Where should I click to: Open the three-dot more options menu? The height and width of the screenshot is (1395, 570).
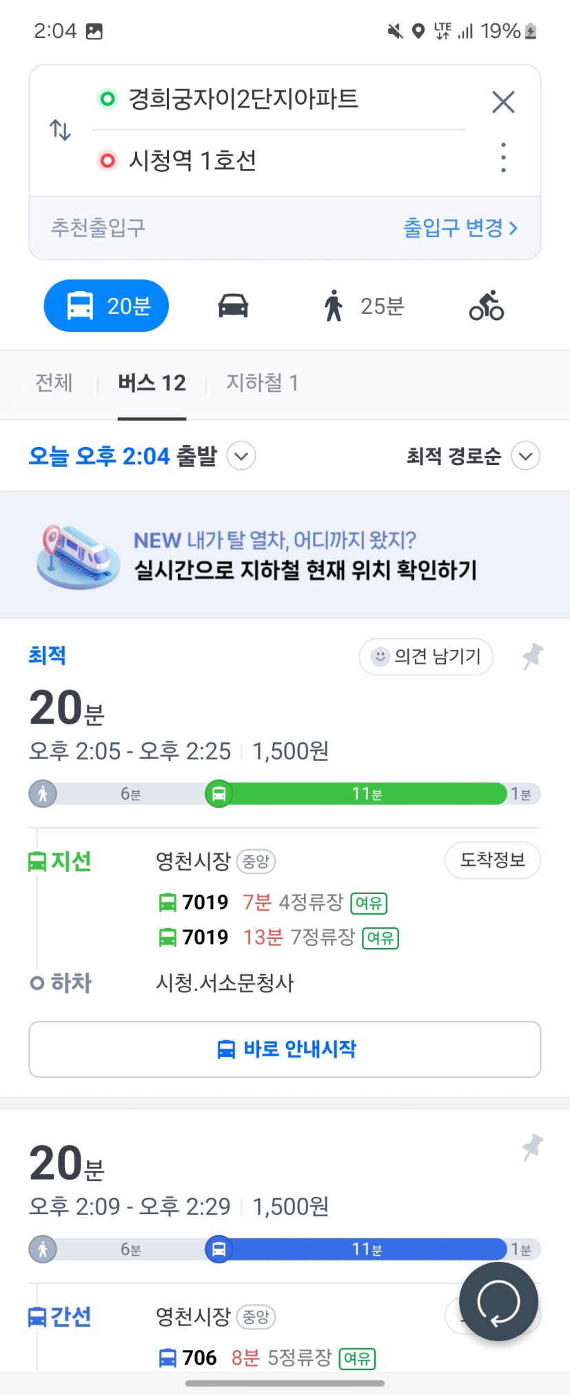[503, 158]
